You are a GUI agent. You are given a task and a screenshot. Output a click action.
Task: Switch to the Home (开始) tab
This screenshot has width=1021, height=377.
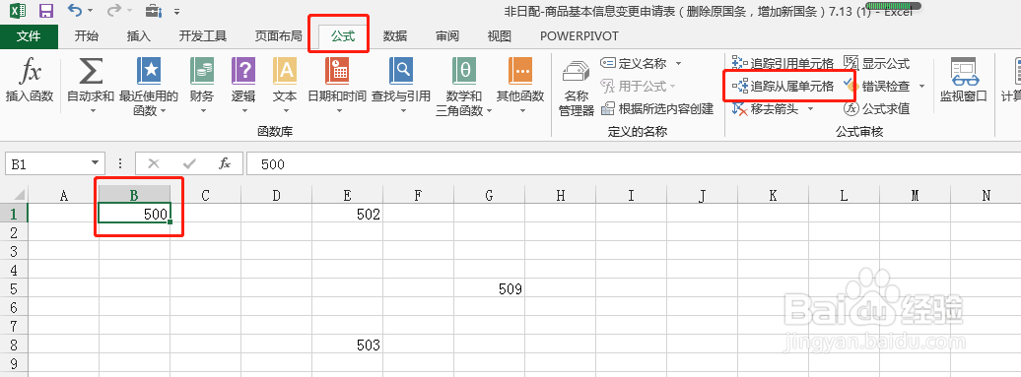[x=86, y=36]
